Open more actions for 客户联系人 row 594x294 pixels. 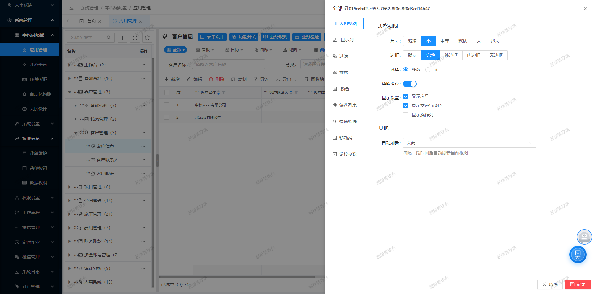point(143,160)
